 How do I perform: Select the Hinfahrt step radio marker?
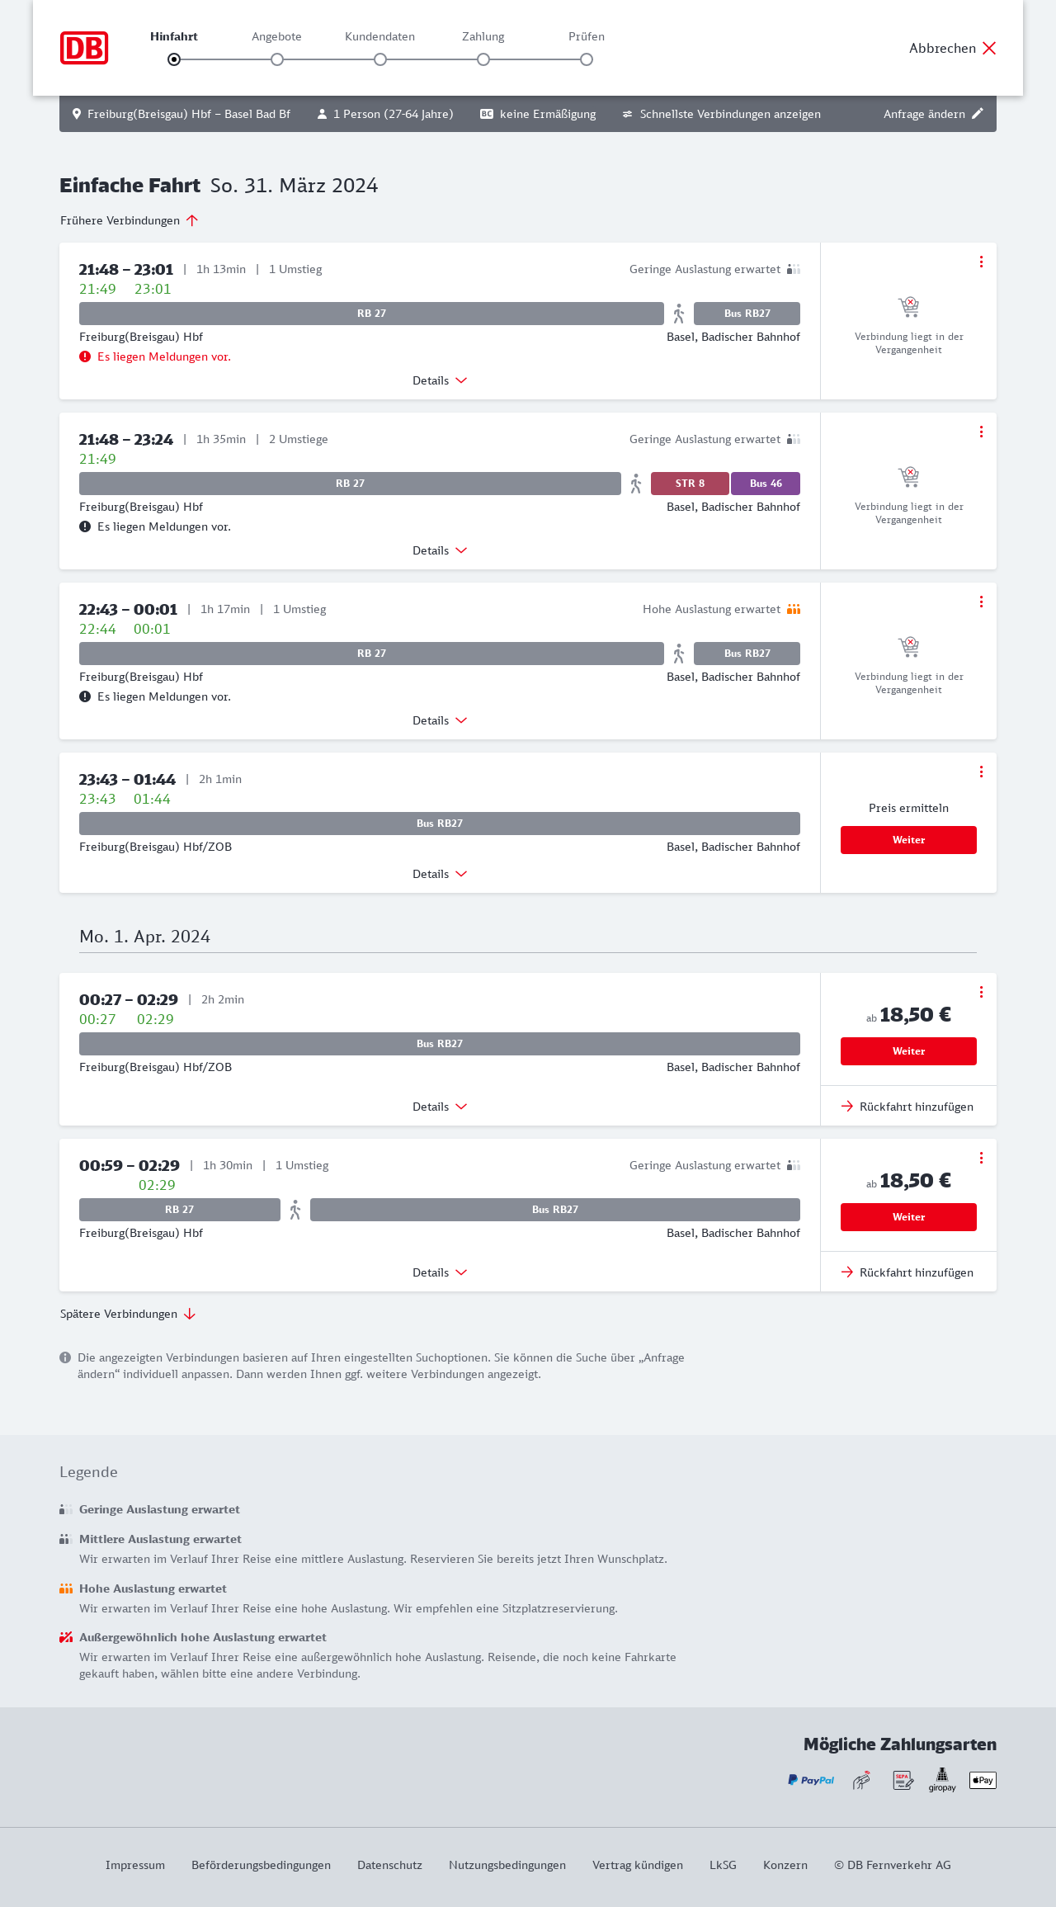coord(174,59)
